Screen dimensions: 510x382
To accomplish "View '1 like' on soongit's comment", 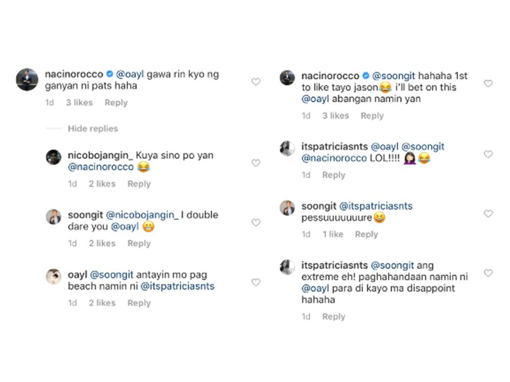I will pyautogui.click(x=333, y=234).
